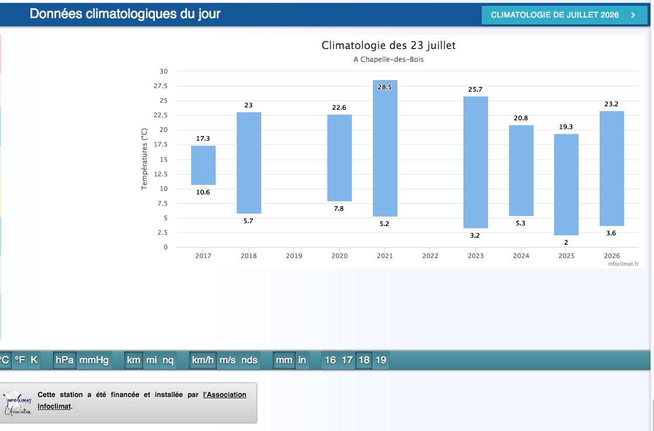654x431 pixels.
Task: Select inches precipitation unit
Action: 302,360
